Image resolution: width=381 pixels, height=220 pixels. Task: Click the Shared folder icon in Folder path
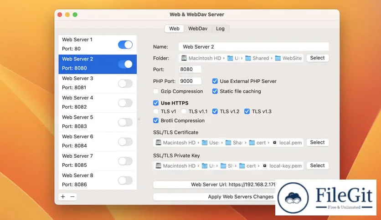click(x=248, y=58)
